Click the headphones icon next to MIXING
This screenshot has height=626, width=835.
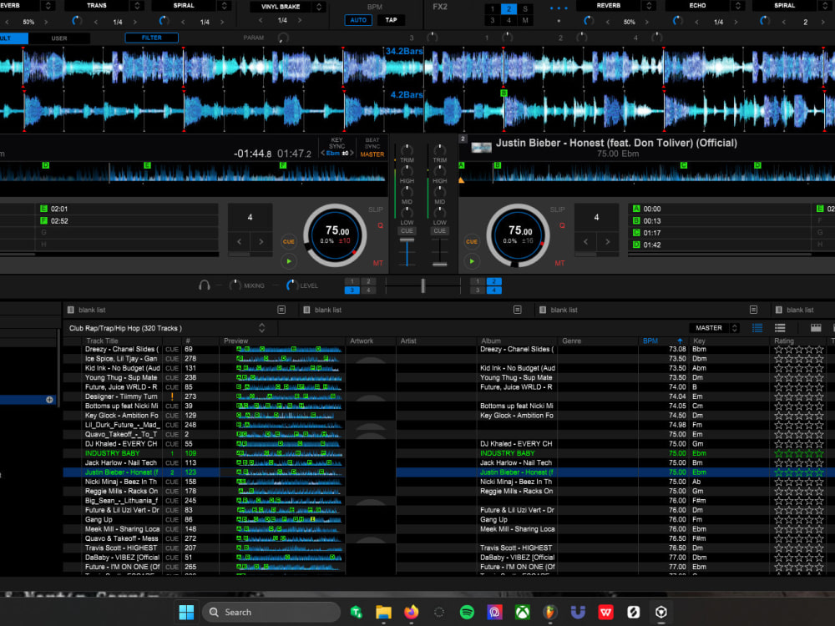tap(204, 285)
